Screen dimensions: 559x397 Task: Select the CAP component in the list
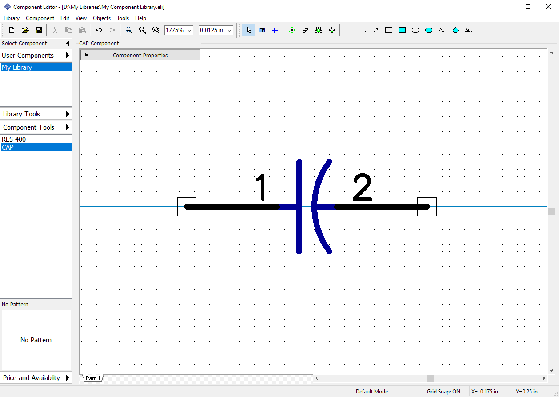pos(36,147)
